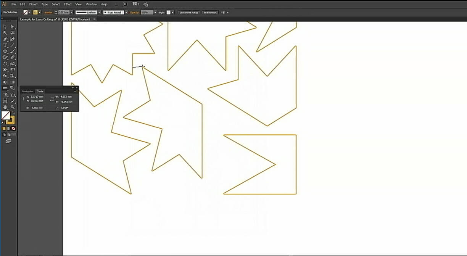The image size is (467, 256).
Task: Click the Fill swatch in Tools panel
Action: [6, 115]
